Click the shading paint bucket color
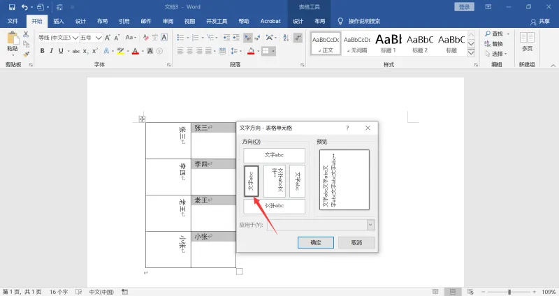 [x=251, y=51]
